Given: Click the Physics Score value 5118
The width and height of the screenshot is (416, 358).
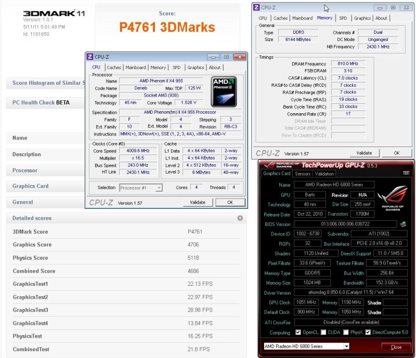Looking at the screenshot, I should [193, 258].
